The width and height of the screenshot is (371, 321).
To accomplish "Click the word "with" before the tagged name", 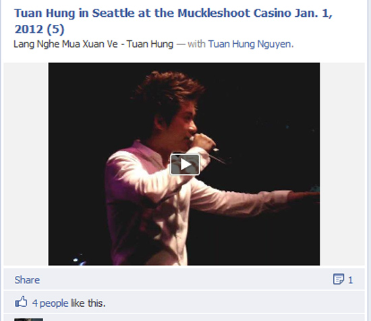I will tap(196, 44).
